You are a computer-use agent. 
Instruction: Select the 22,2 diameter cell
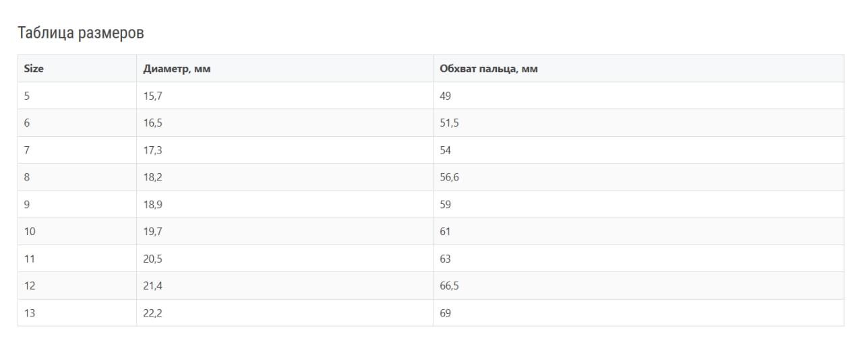click(x=153, y=313)
